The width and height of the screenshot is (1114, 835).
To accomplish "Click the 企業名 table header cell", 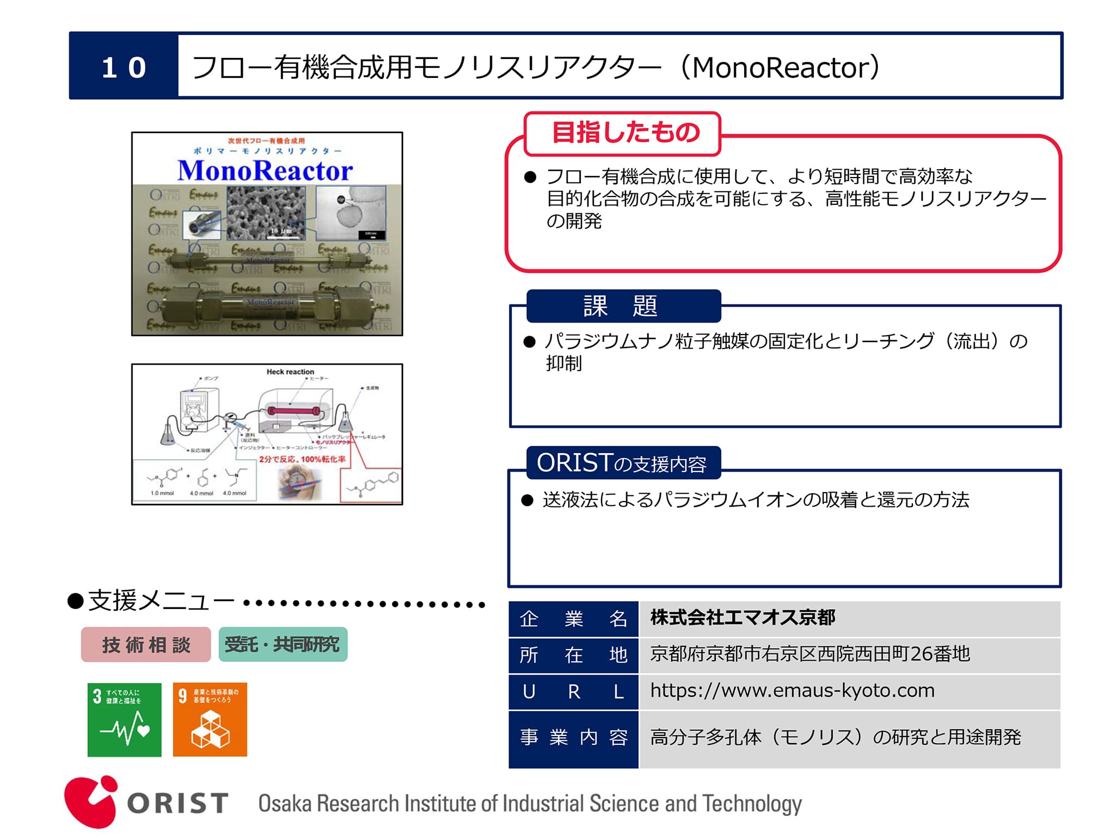I will pyautogui.click(x=573, y=618).
